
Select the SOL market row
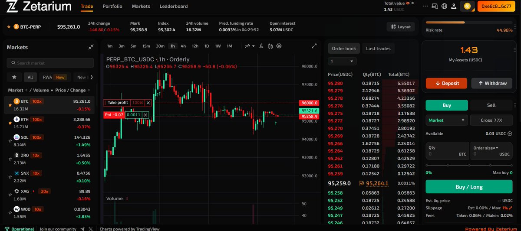tap(49, 141)
